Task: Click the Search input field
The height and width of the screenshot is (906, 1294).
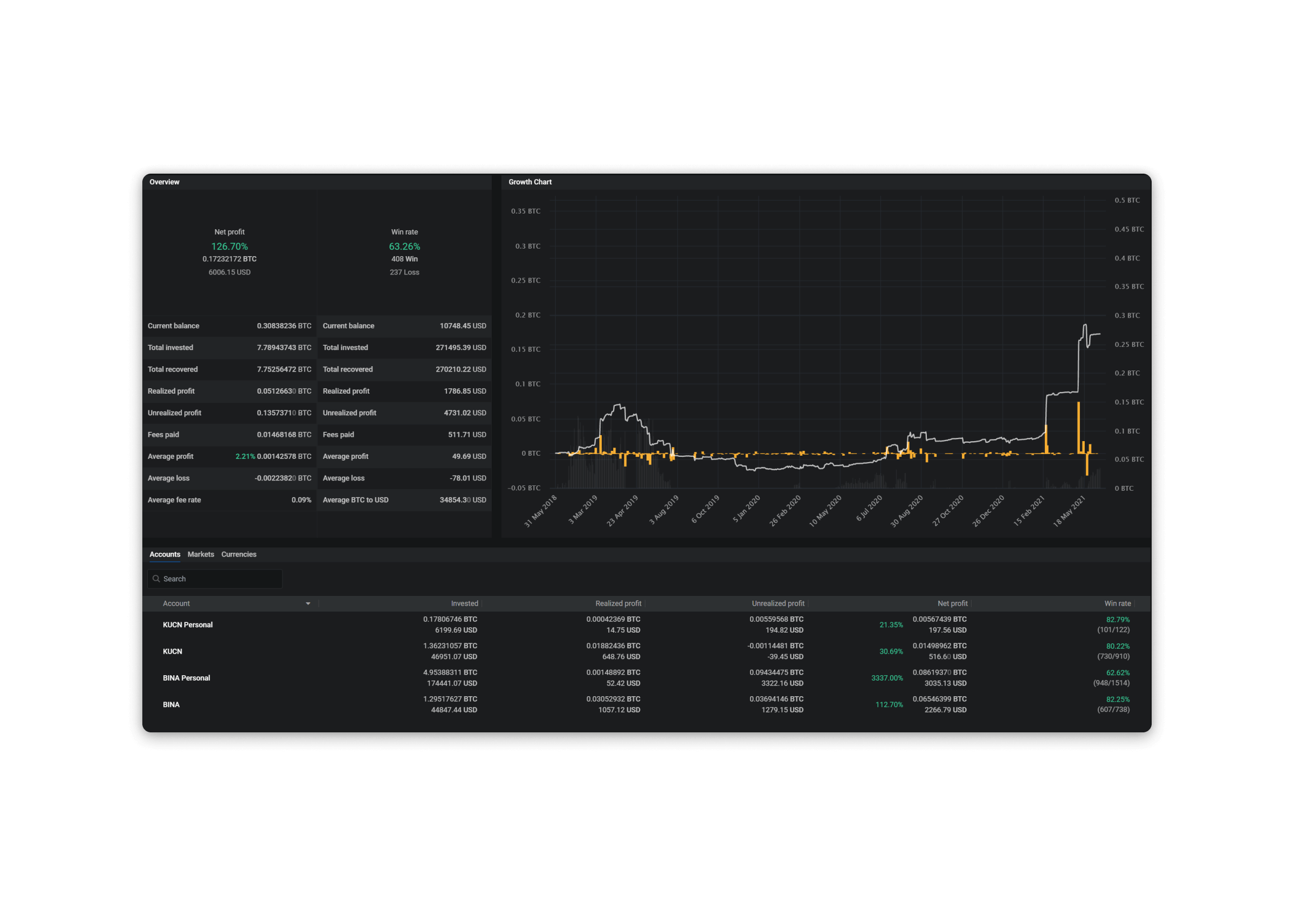Action: point(215,579)
